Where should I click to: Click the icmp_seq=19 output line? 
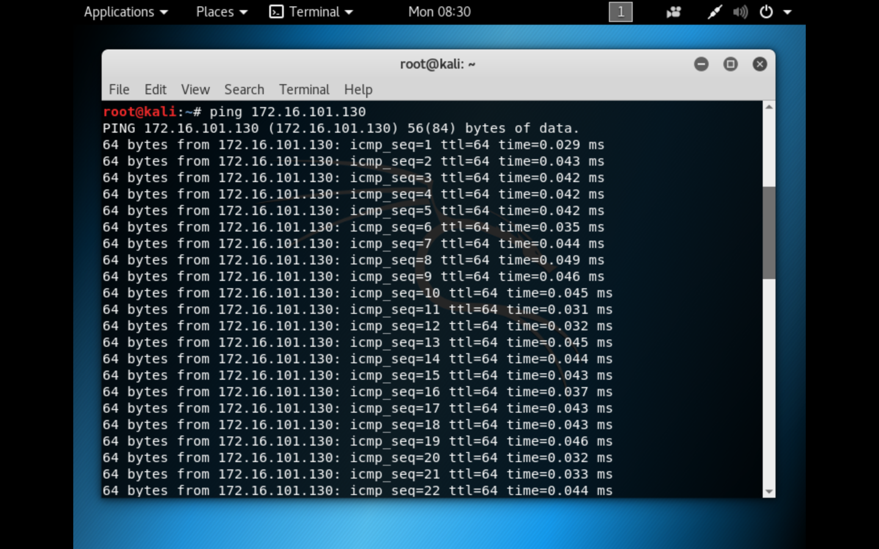[358, 441]
